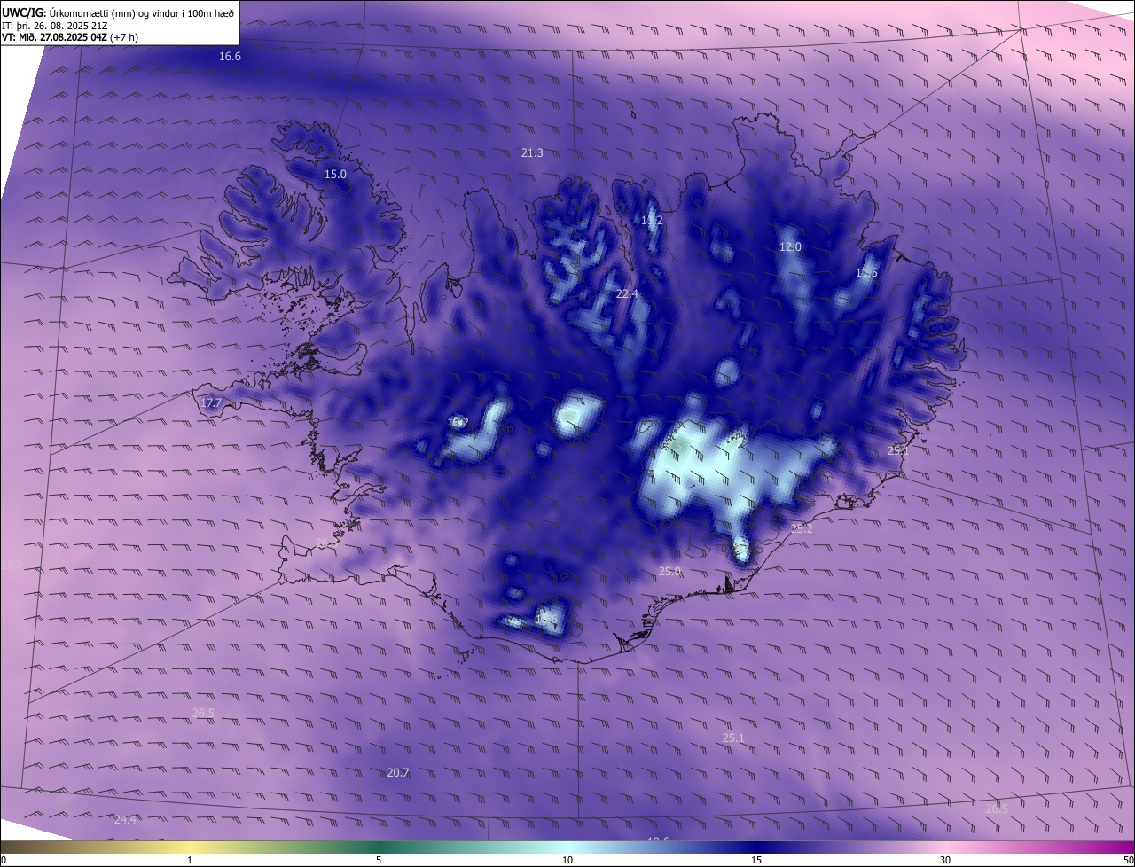Viewport: 1135px width, 867px height.
Task: Click the 26.5 label southwest of Iceland
Action: pos(203,714)
